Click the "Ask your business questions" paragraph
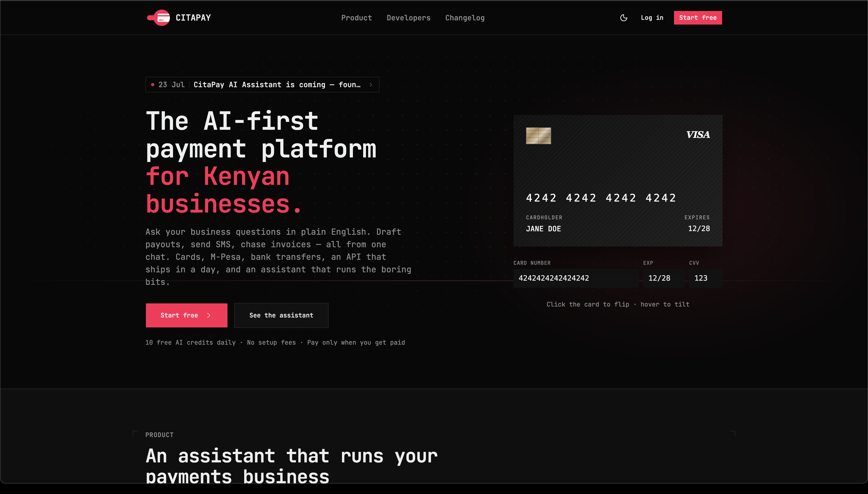Image resolution: width=868 pixels, height=494 pixels. [278, 257]
